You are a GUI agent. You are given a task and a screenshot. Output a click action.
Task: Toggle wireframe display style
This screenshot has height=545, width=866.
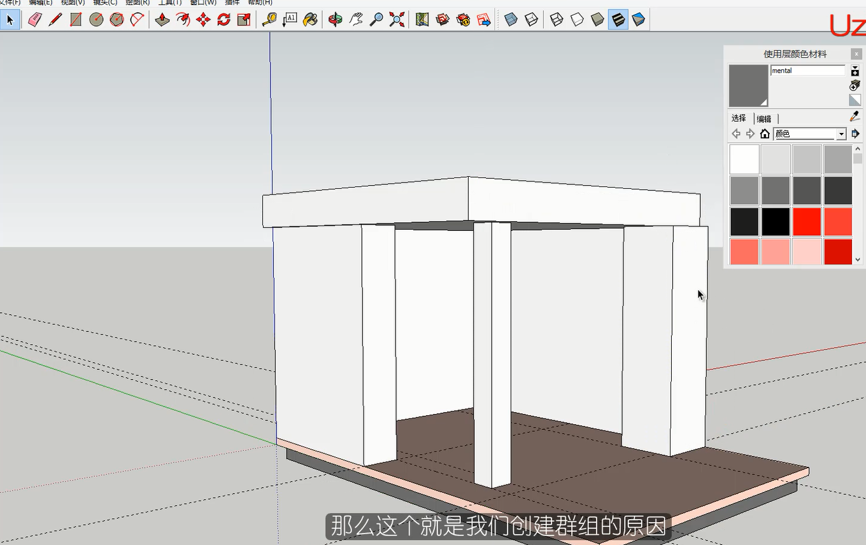[x=557, y=20]
